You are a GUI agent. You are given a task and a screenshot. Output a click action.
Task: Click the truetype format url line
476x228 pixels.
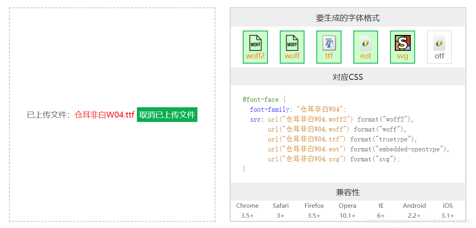[343, 139]
